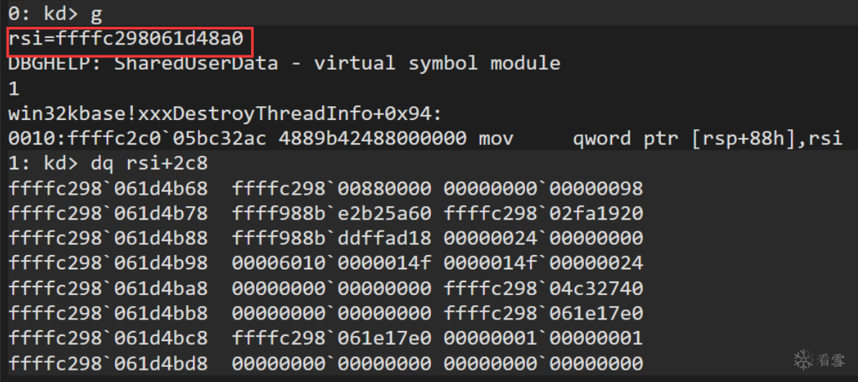858x382 pixels.
Task: Click the 'g' command after 0: kd>
Action: point(96,13)
